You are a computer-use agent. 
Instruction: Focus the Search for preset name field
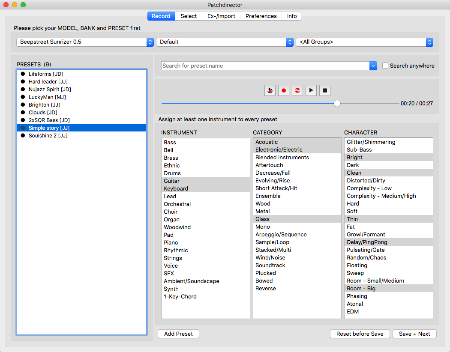point(265,66)
